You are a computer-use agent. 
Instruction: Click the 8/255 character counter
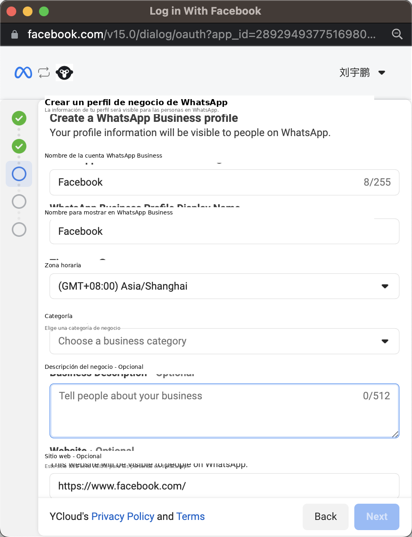tap(377, 182)
